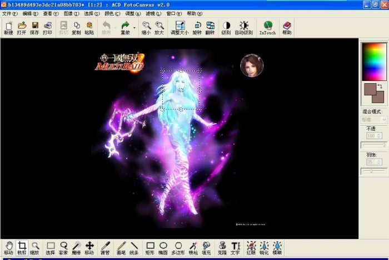Open the 帮助(H) menu
The image size is (389, 260).
click(x=194, y=14)
